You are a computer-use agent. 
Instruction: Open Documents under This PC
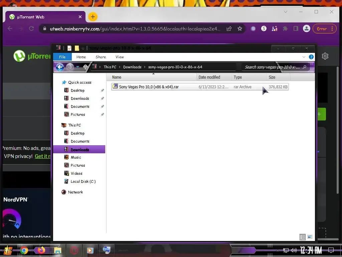[x=80, y=142]
